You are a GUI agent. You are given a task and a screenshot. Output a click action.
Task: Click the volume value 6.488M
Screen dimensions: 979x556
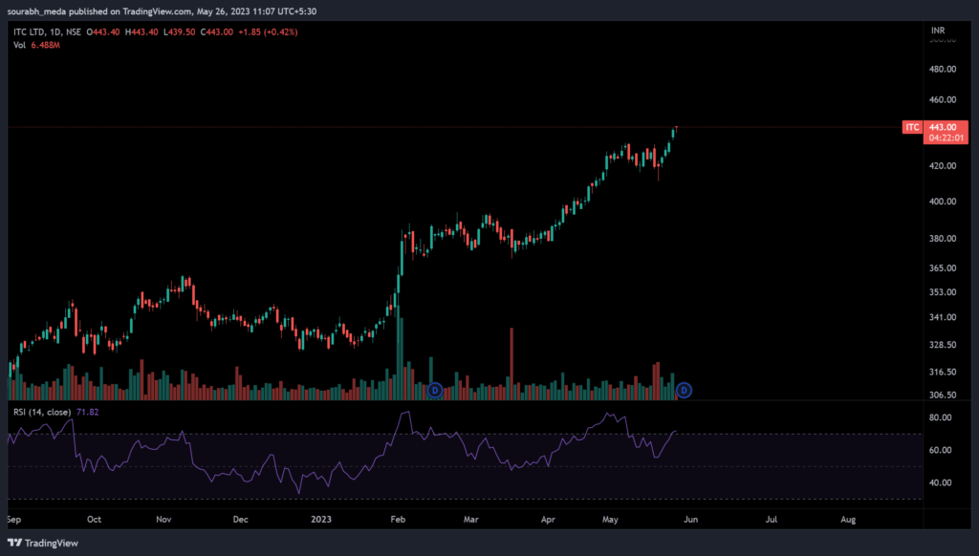46,45
